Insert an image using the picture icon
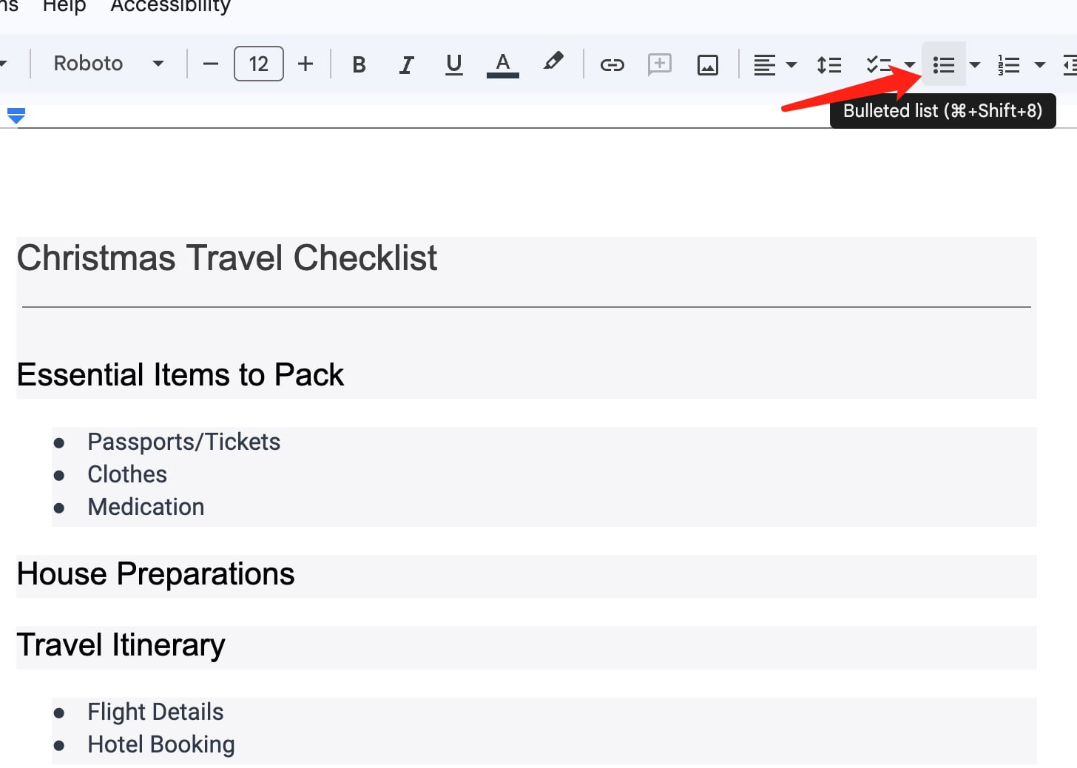This screenshot has height=768, width=1077. [708, 64]
